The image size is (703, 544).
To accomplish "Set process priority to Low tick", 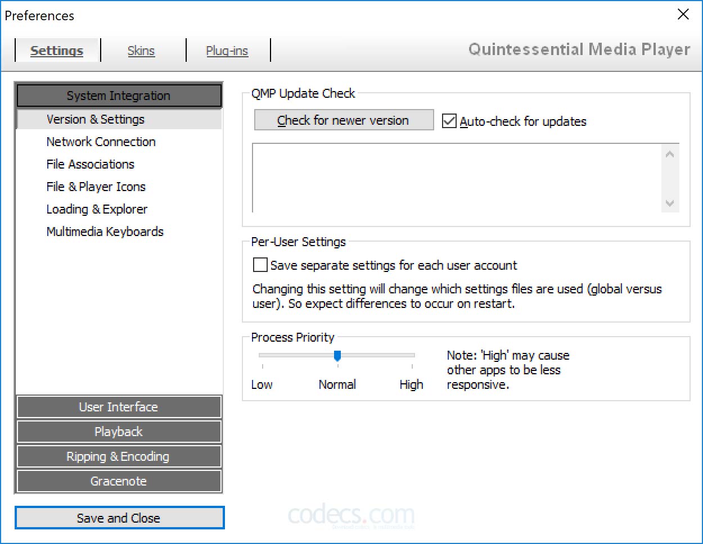I will point(263,366).
